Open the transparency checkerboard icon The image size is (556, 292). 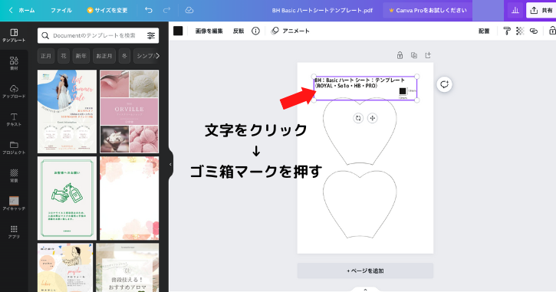(x=520, y=31)
